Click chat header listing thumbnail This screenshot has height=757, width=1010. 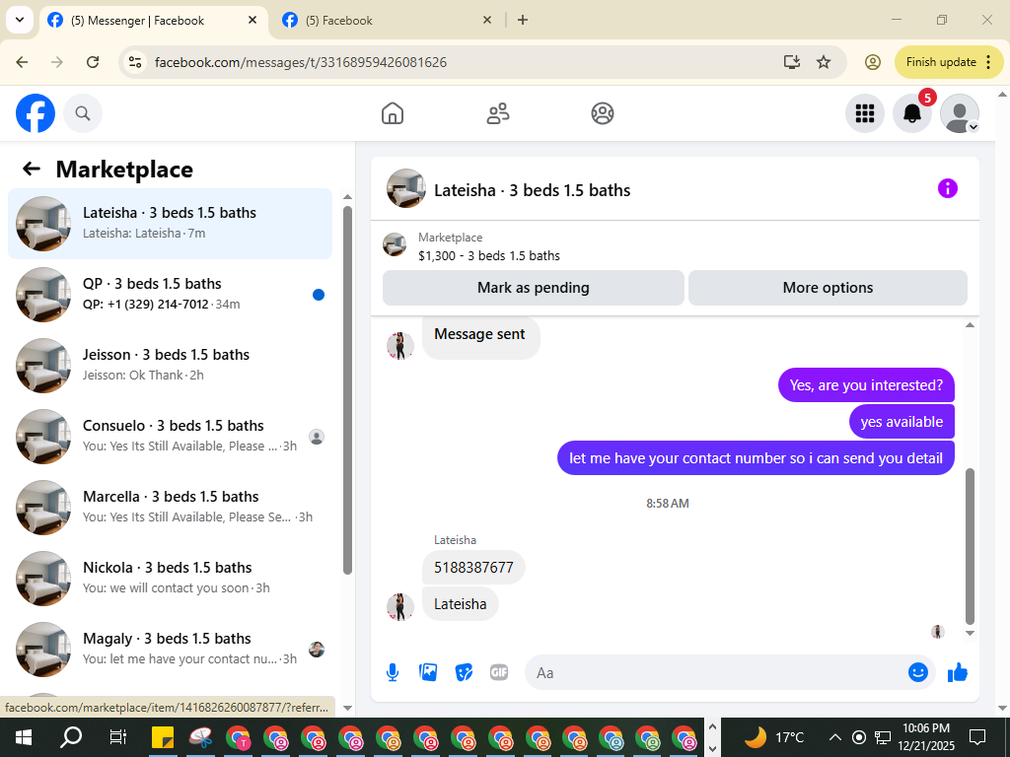coord(405,188)
